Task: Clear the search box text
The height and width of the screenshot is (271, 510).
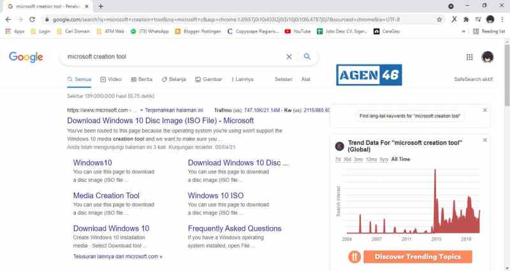Action: point(289,57)
